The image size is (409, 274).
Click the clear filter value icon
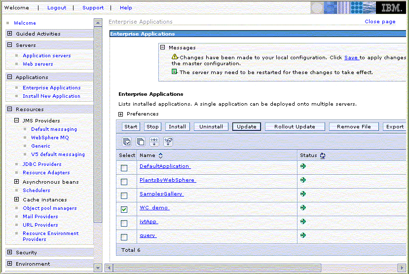pyautogui.click(x=168, y=142)
